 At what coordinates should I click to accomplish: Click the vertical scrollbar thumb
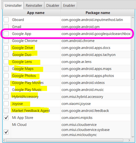pyautogui.click(x=133, y=65)
